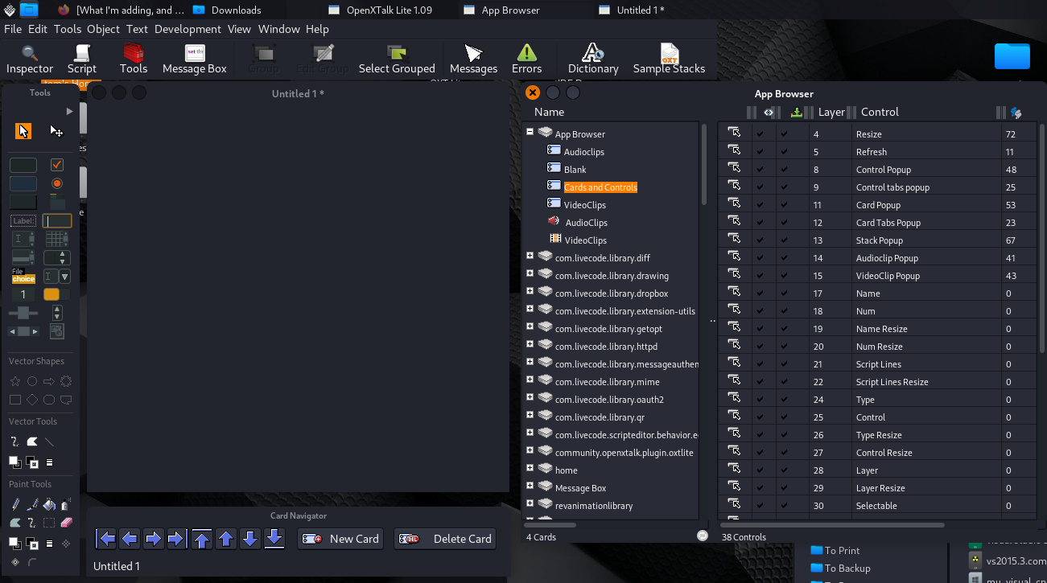This screenshot has width=1047, height=583.
Task: Select the vector line tool
Action: (x=49, y=441)
